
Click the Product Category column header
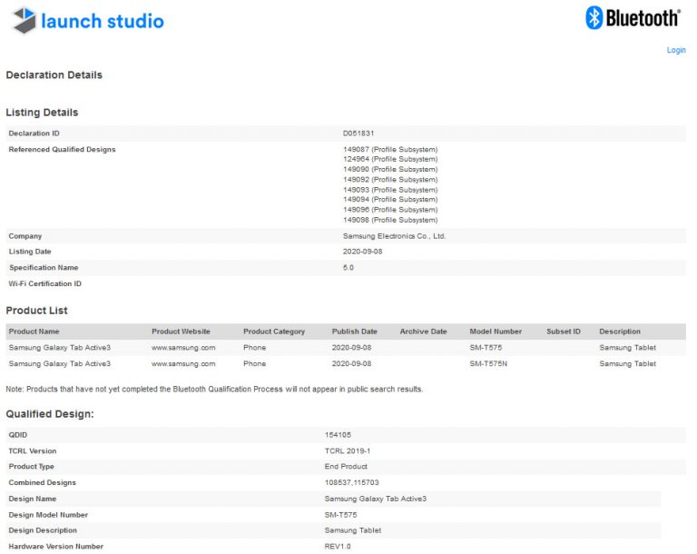click(x=274, y=331)
